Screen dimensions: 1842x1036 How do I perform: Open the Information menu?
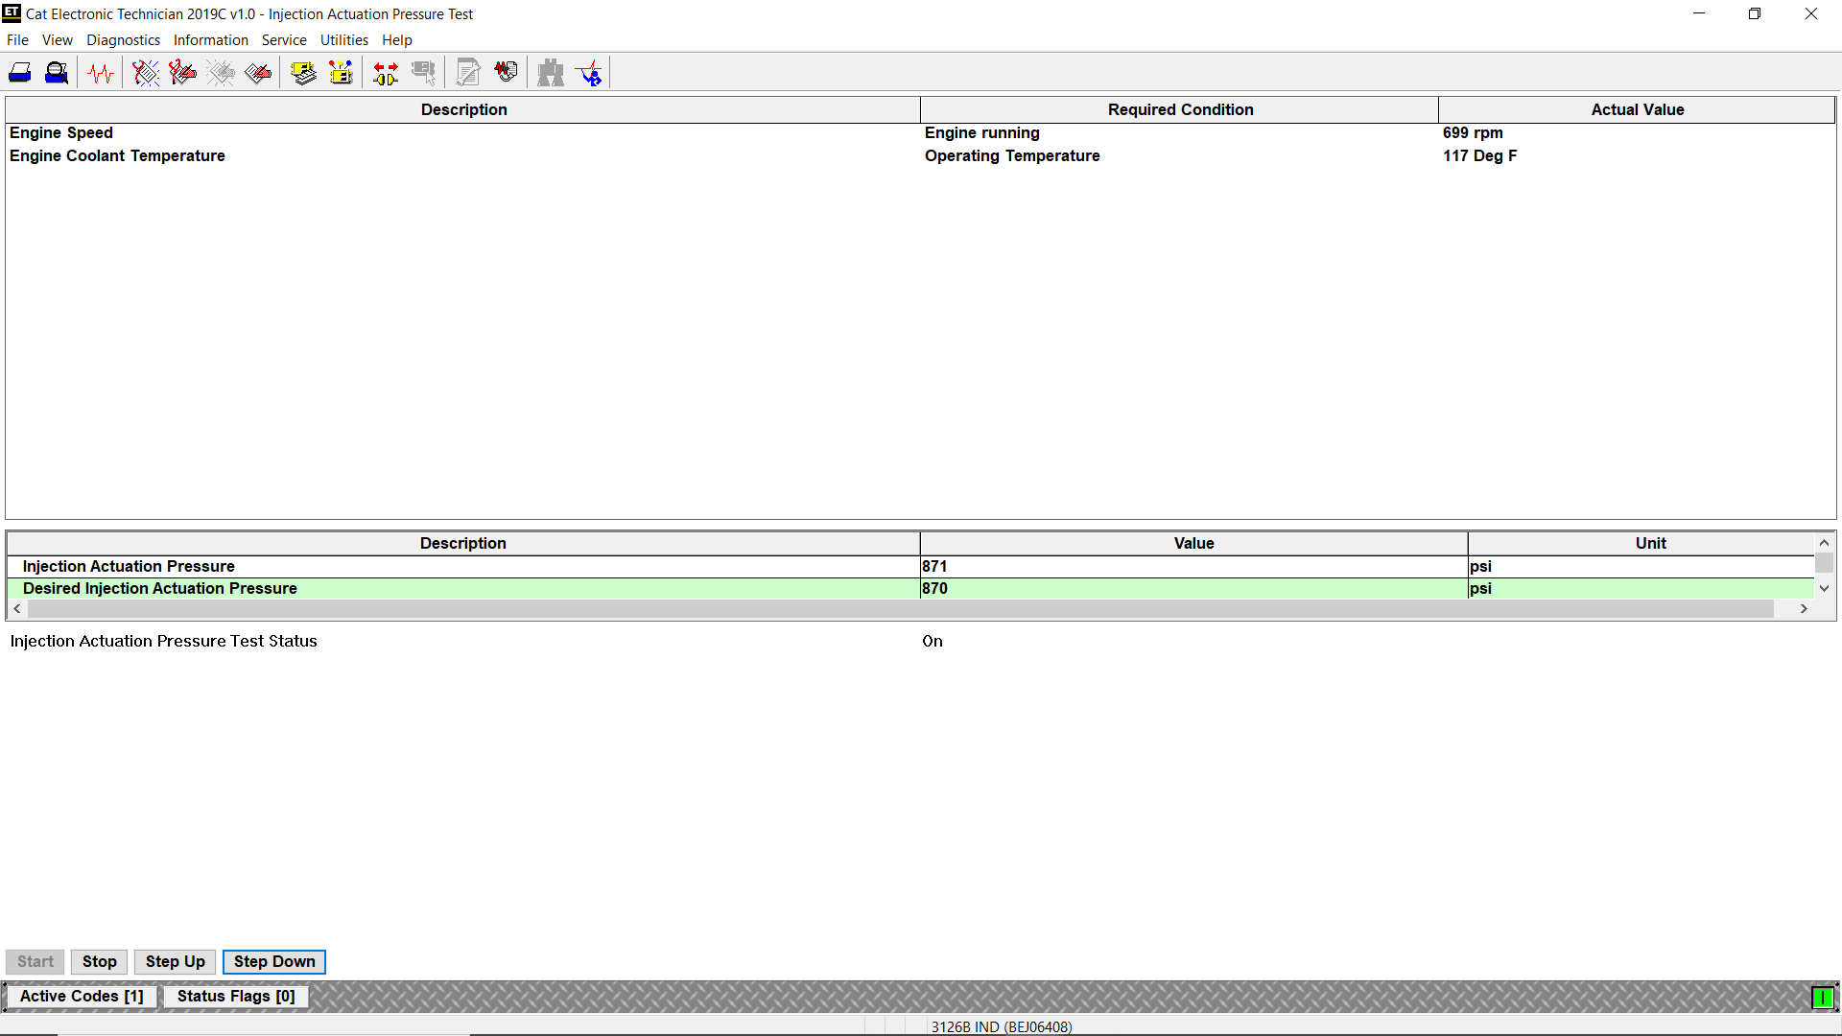click(x=210, y=40)
